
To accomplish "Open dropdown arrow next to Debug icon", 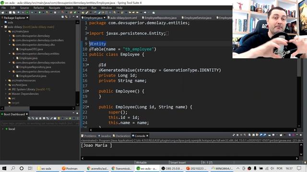I will coord(35,12).
